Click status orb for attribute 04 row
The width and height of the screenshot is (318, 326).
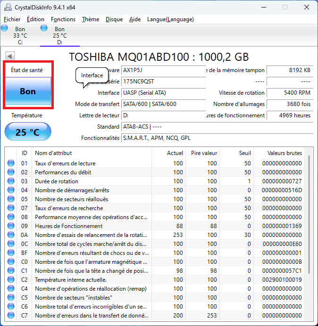point(11,190)
